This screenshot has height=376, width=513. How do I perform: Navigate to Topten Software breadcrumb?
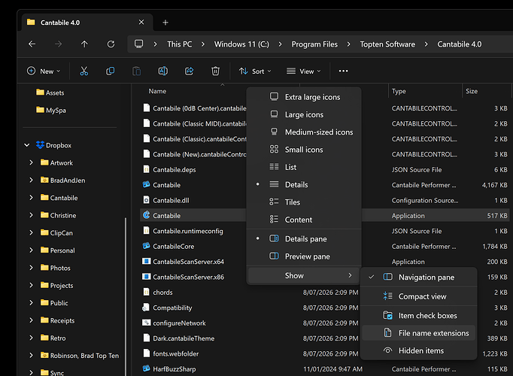[387, 44]
